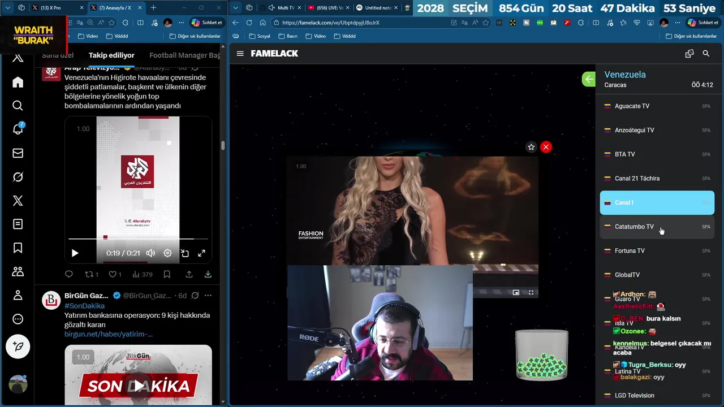Favorite the channel with star icon
The height and width of the screenshot is (407, 724).
[531, 147]
